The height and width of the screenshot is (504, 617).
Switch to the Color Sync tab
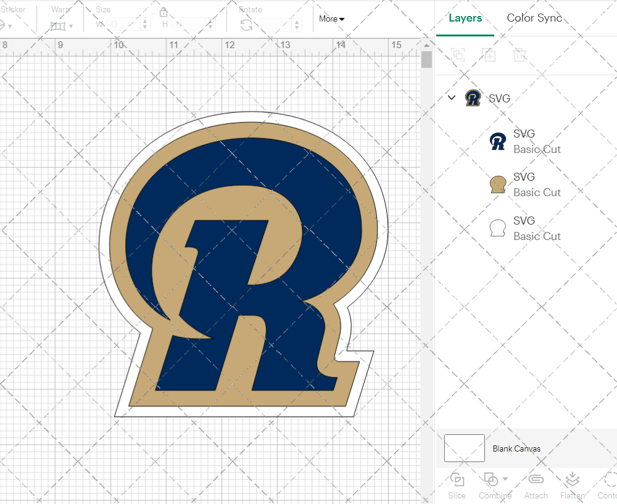[x=534, y=18]
